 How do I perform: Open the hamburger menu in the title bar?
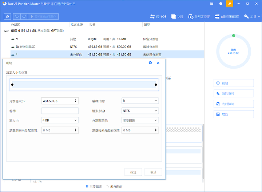[212, 4]
